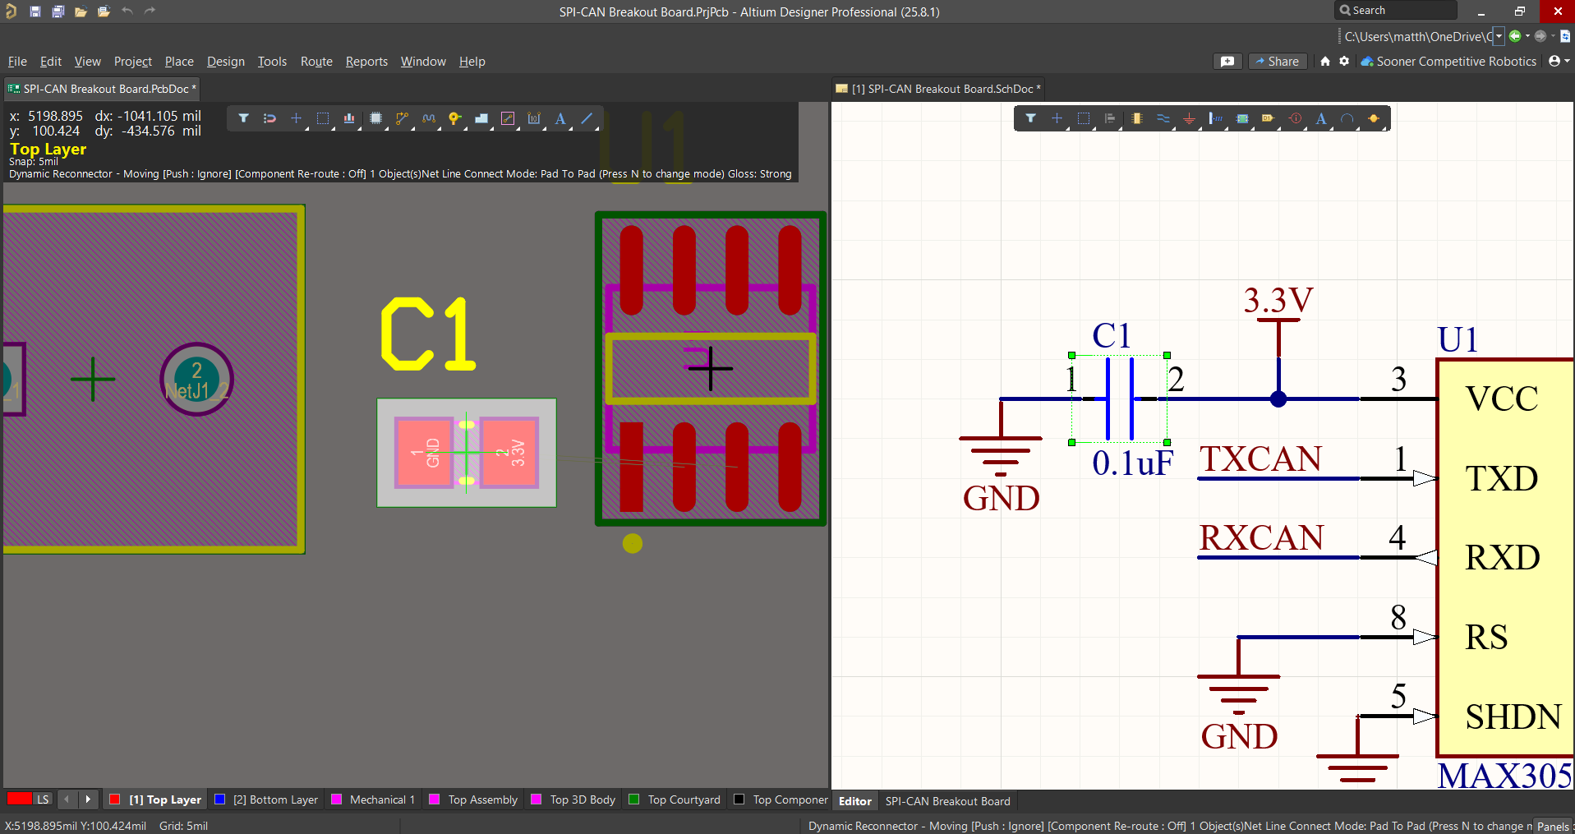Click the Open Document folder icon
Screen dimensions: 1575x834
pyautogui.click(x=81, y=12)
